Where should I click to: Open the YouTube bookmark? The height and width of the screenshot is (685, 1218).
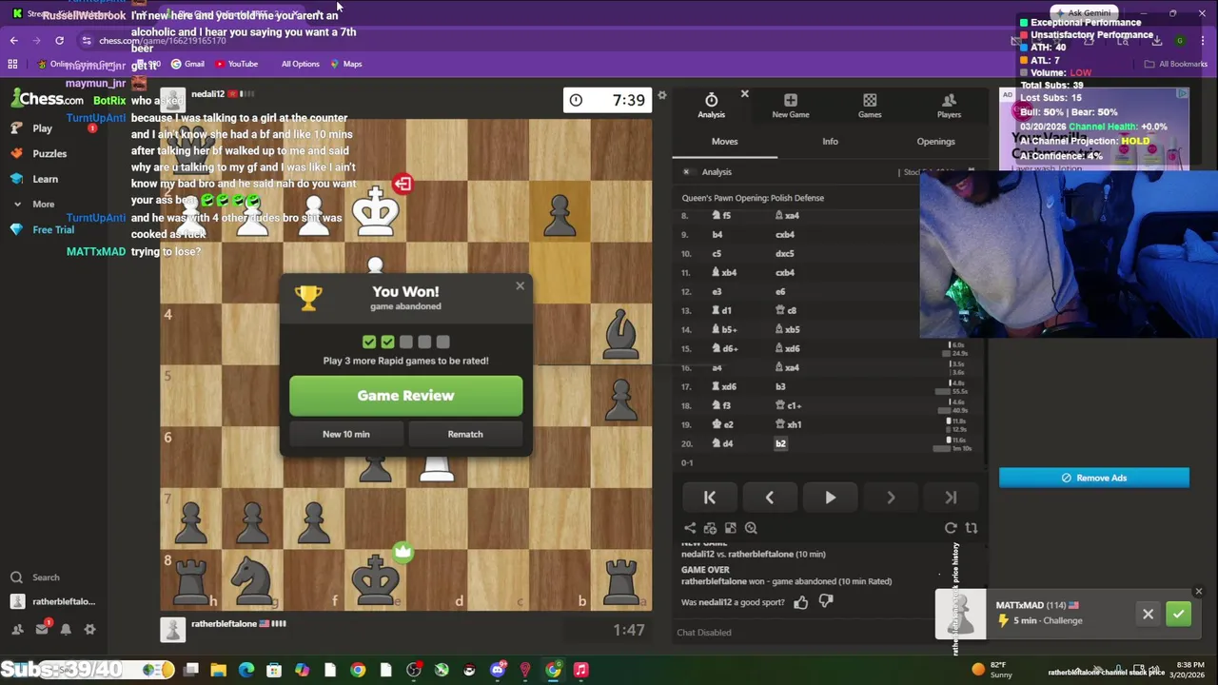236,64
